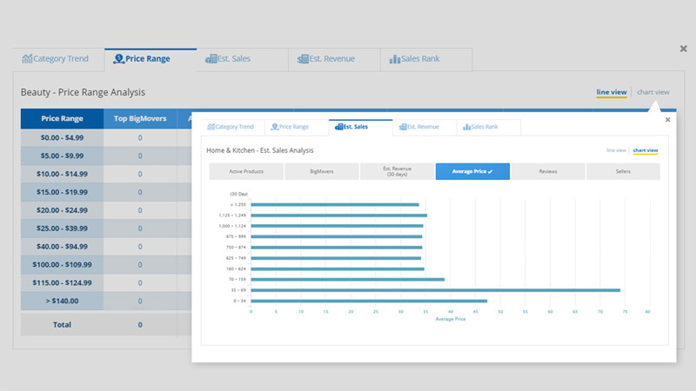This screenshot has height=391, width=696.
Task: Click the bar for the 35 - 69 range
Action: (x=436, y=290)
